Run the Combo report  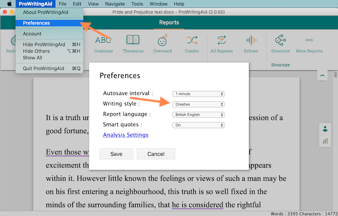[192, 44]
